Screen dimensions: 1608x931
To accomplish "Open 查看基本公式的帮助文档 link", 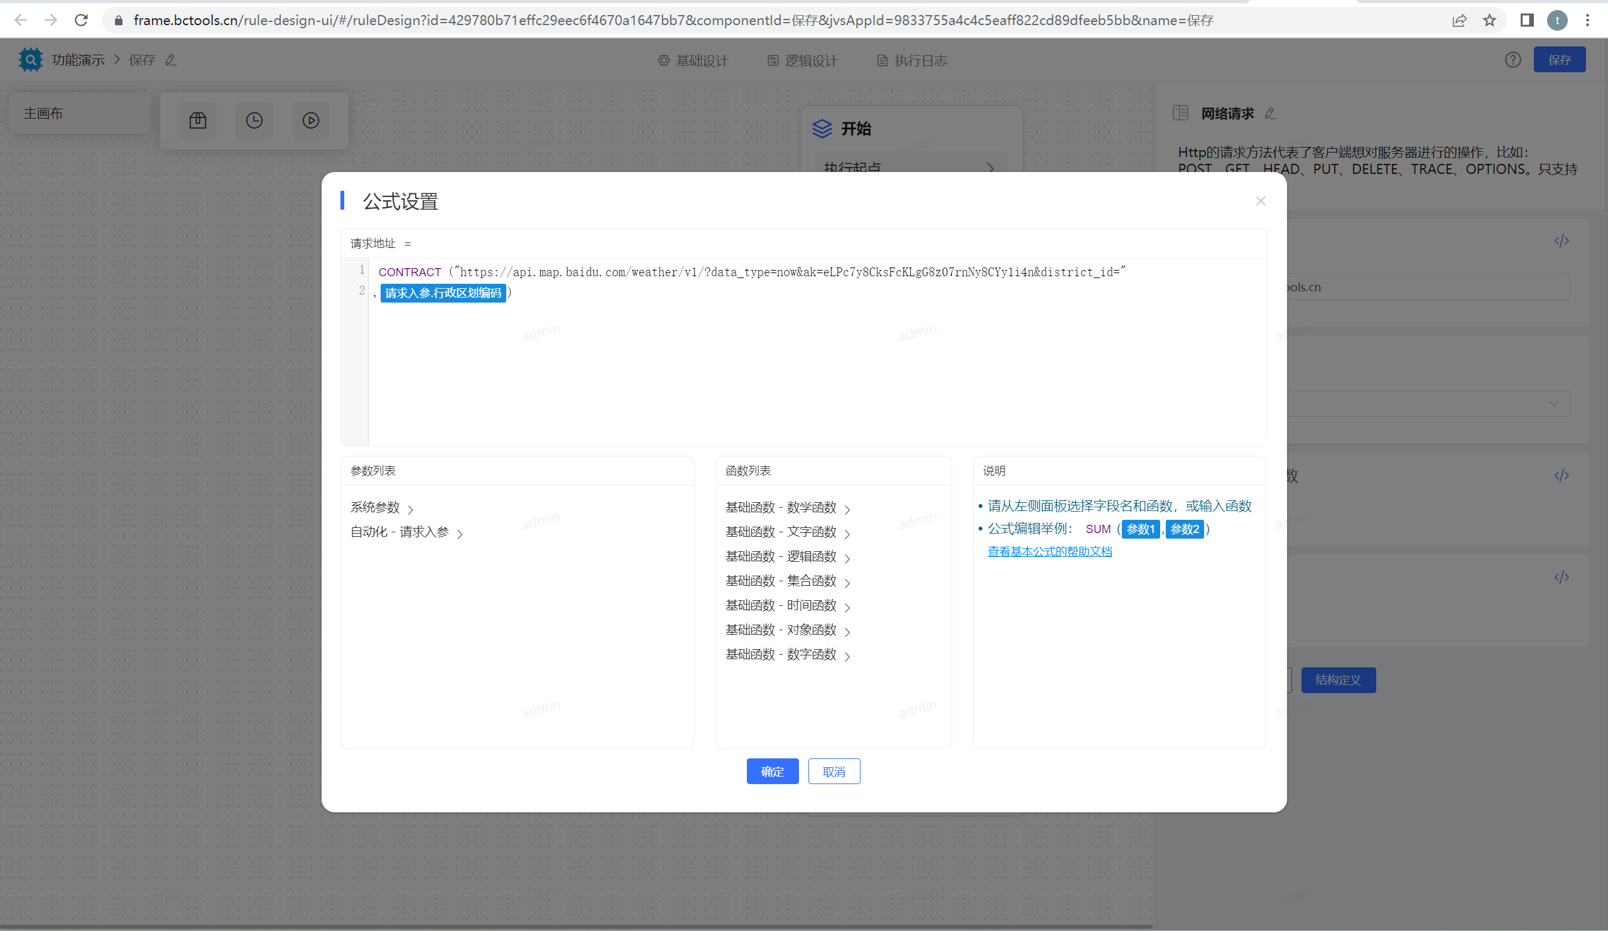I will pyautogui.click(x=1049, y=552).
